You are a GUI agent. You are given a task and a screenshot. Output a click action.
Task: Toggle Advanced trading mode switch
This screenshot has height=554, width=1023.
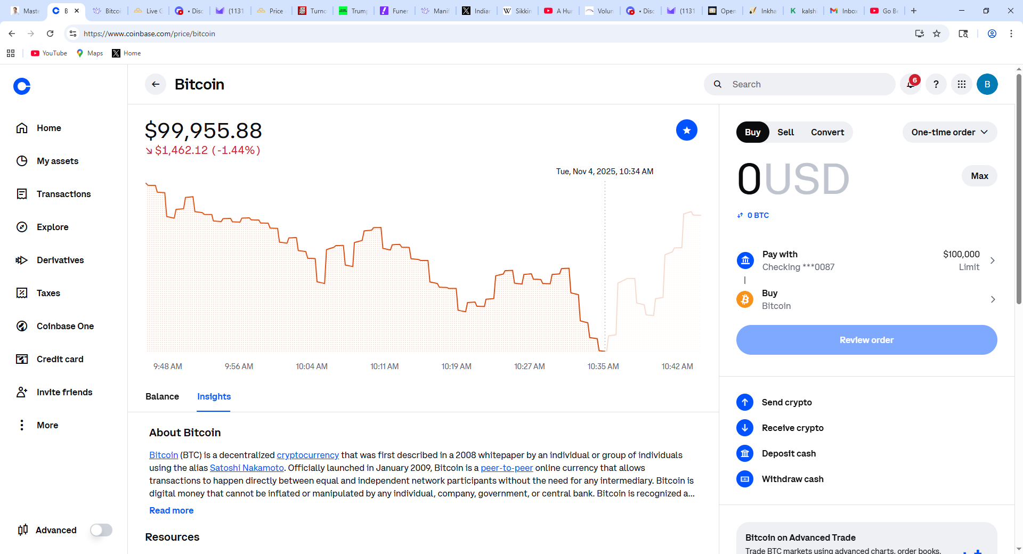pos(101,530)
